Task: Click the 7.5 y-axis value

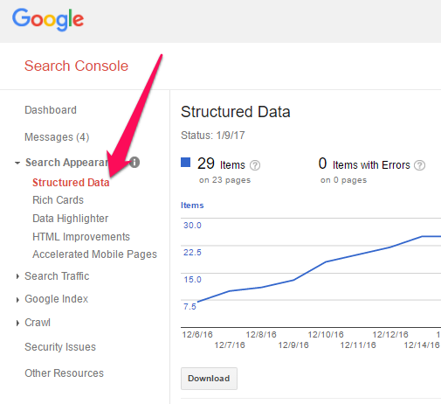Action: tap(189, 307)
